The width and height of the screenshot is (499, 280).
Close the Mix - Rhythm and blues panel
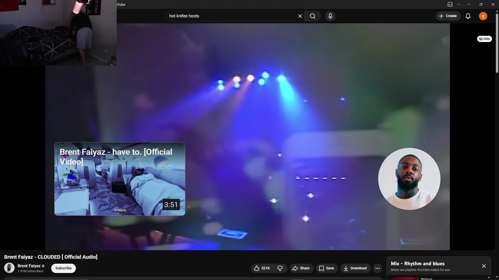[484, 266]
